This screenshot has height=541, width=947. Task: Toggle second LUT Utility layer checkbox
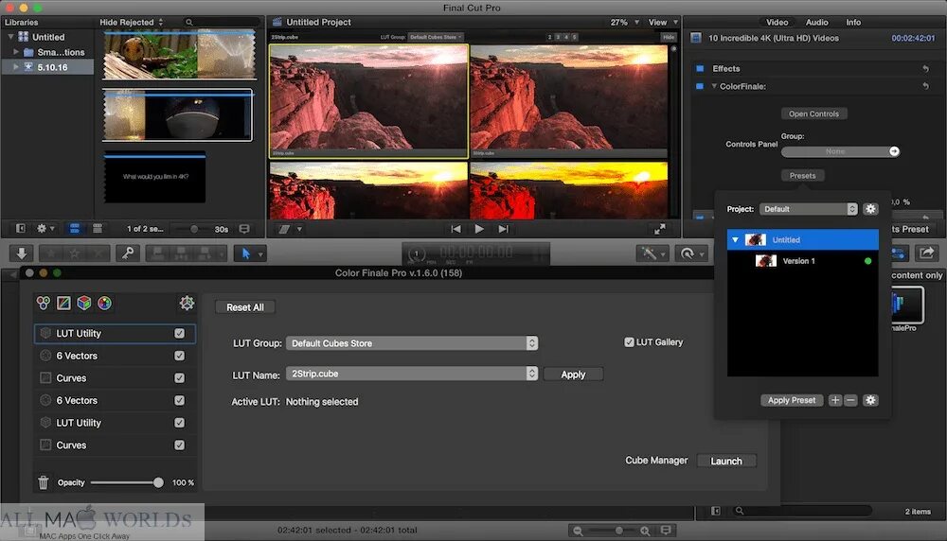[179, 422]
